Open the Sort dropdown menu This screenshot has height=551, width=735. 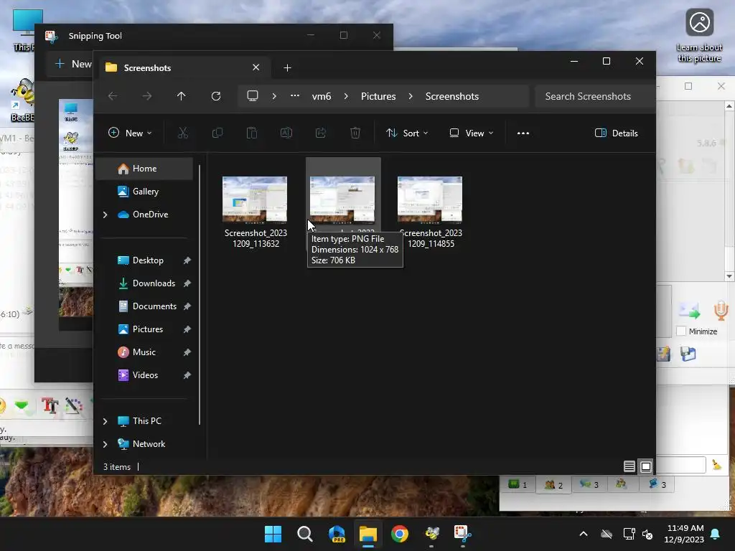click(x=407, y=133)
